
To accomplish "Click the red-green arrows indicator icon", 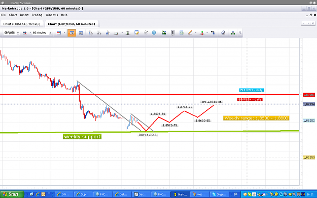I will click(202, 33).
